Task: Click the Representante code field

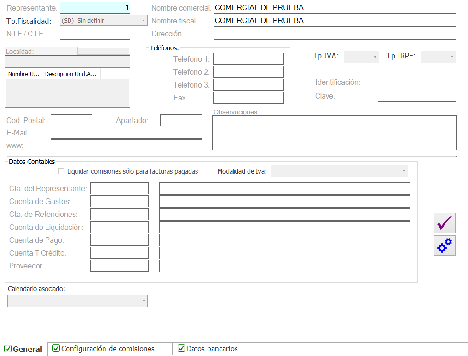Action: pyautogui.click(x=95, y=8)
